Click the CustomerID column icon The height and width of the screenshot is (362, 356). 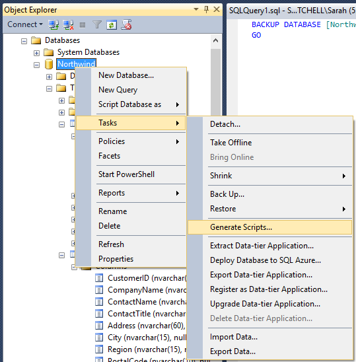[x=99, y=278]
